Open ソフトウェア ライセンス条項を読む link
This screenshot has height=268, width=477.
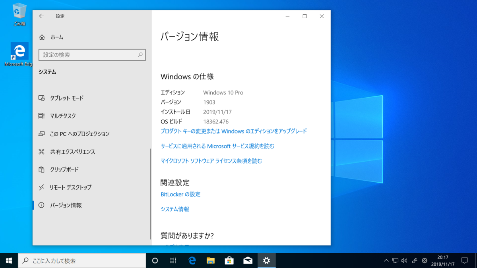pyautogui.click(x=211, y=161)
